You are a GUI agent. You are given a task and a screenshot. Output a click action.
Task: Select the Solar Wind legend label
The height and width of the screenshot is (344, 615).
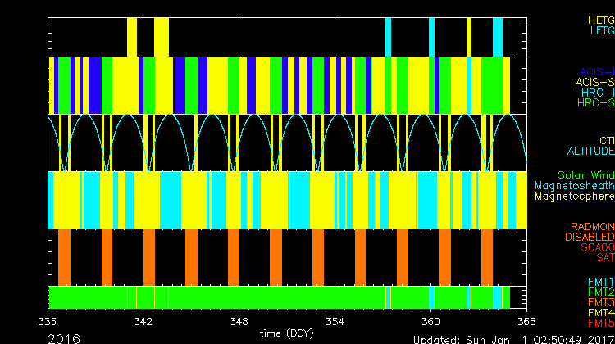(x=585, y=175)
